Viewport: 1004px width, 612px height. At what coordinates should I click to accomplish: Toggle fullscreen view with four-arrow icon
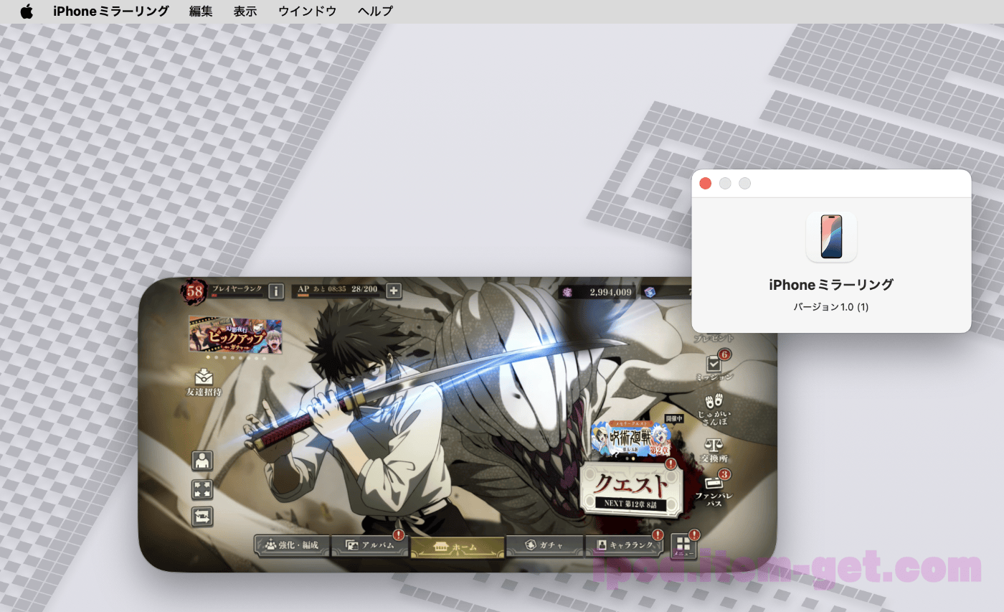[202, 489]
